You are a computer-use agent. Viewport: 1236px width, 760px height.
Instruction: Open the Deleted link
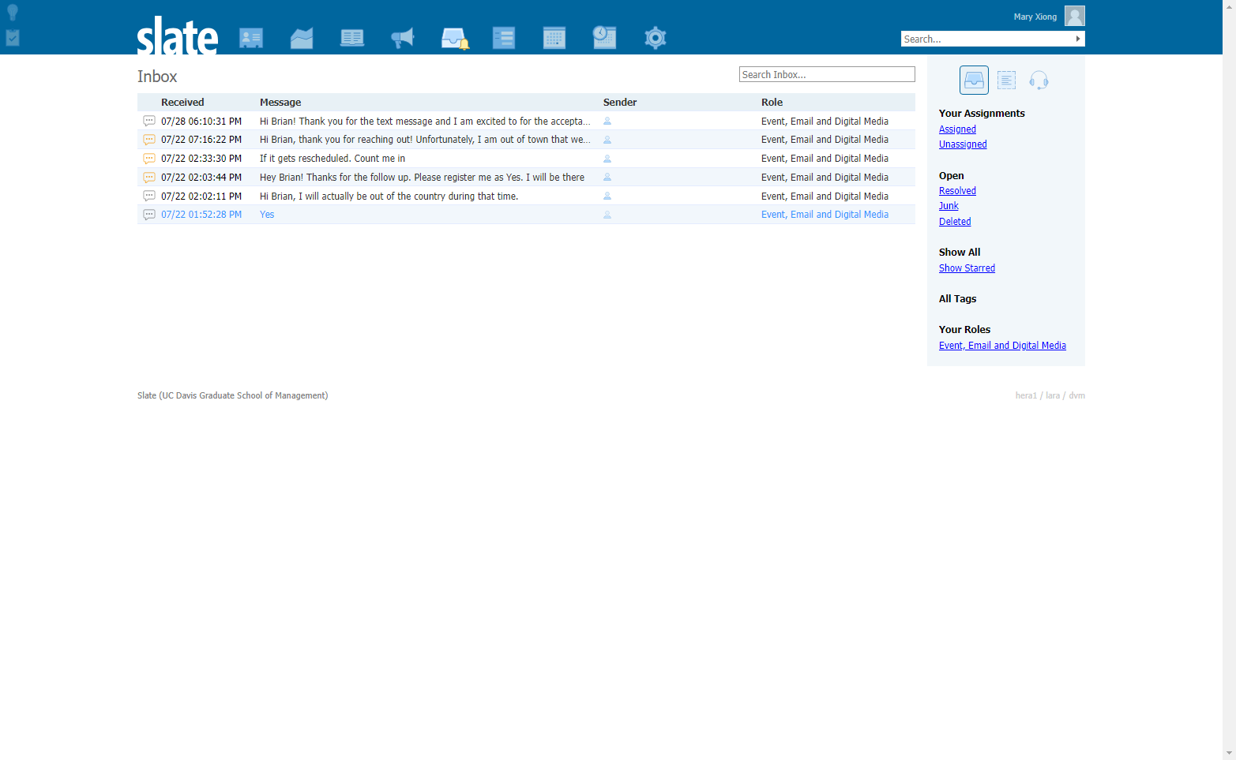pos(955,222)
